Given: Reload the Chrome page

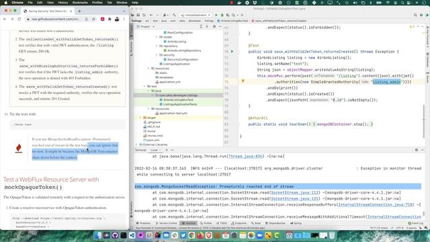Looking at the screenshot, I should [x=19, y=19].
